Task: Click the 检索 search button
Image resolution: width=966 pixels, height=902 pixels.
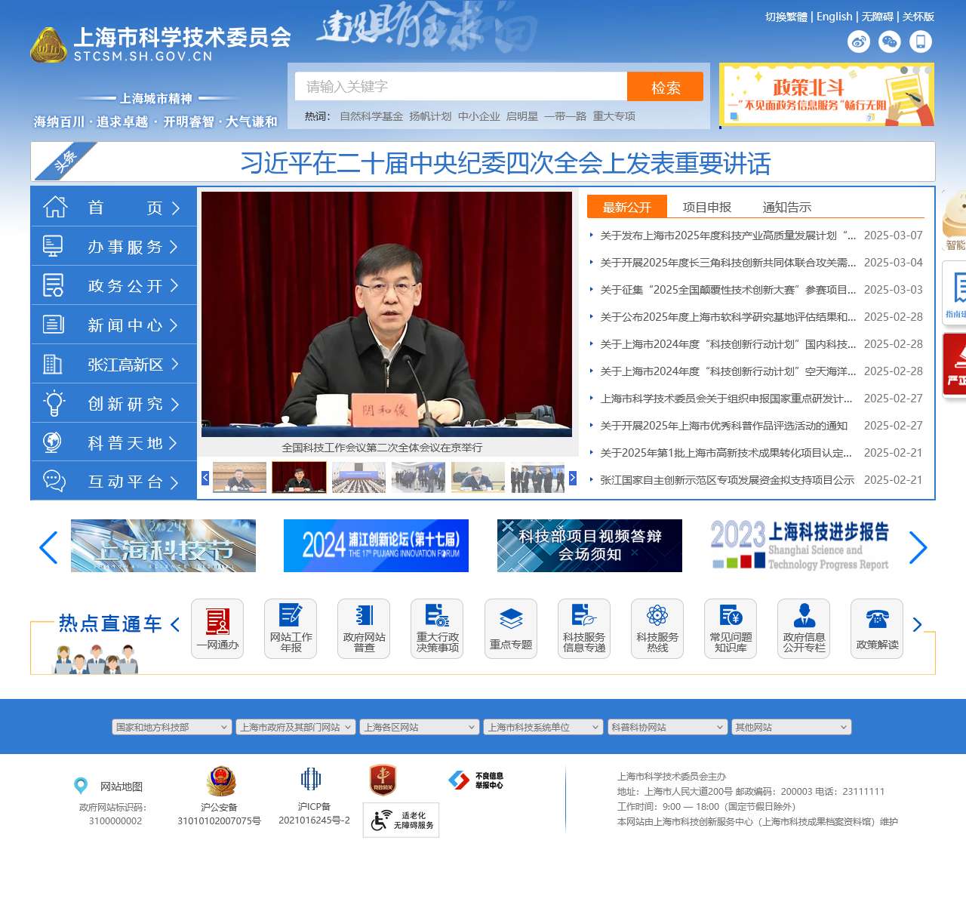Action: pos(665,86)
